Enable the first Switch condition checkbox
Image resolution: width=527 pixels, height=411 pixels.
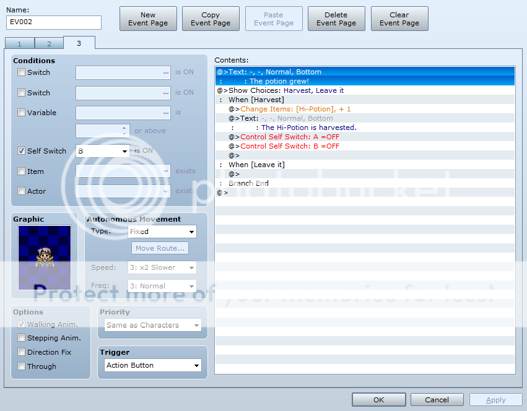pyautogui.click(x=22, y=72)
